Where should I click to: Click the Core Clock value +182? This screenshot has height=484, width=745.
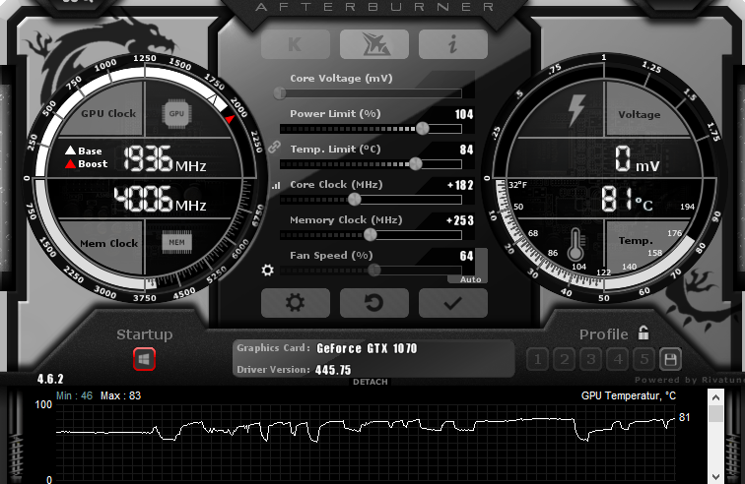(x=460, y=185)
